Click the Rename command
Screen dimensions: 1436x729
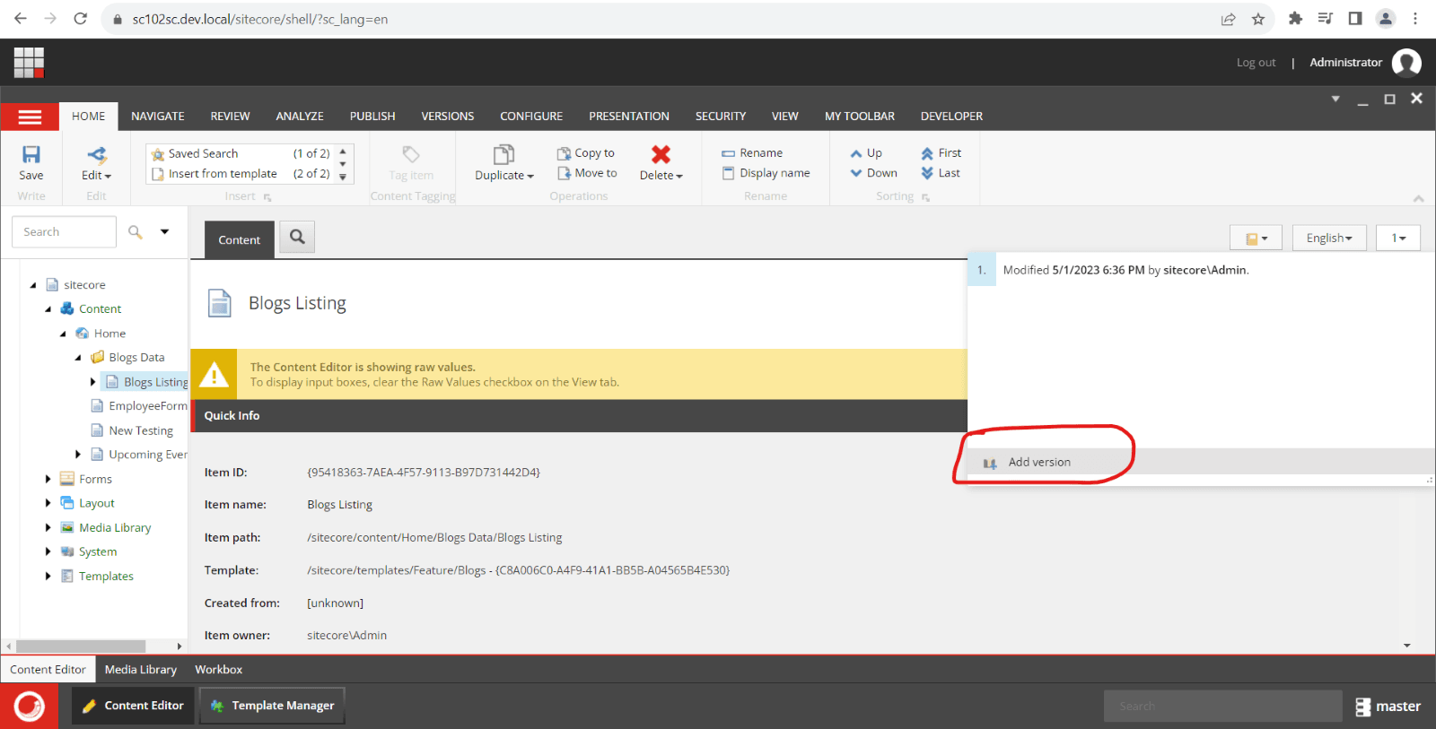tap(752, 153)
